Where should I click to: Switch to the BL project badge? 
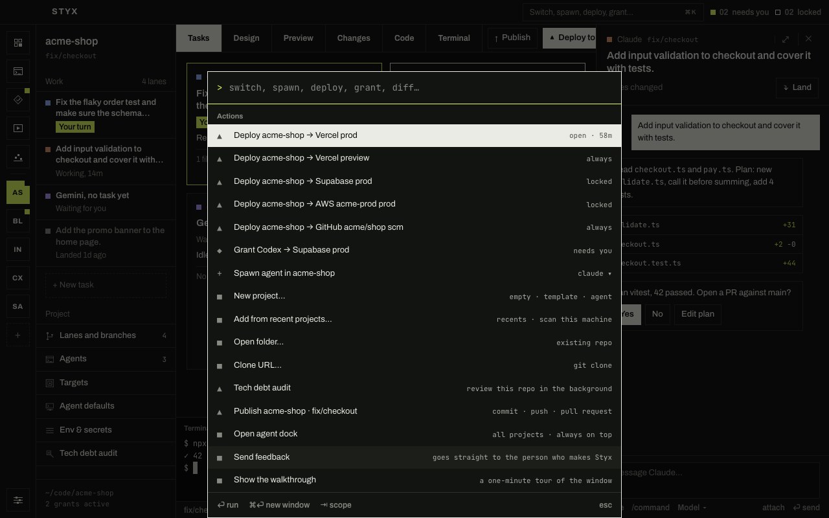coord(18,221)
